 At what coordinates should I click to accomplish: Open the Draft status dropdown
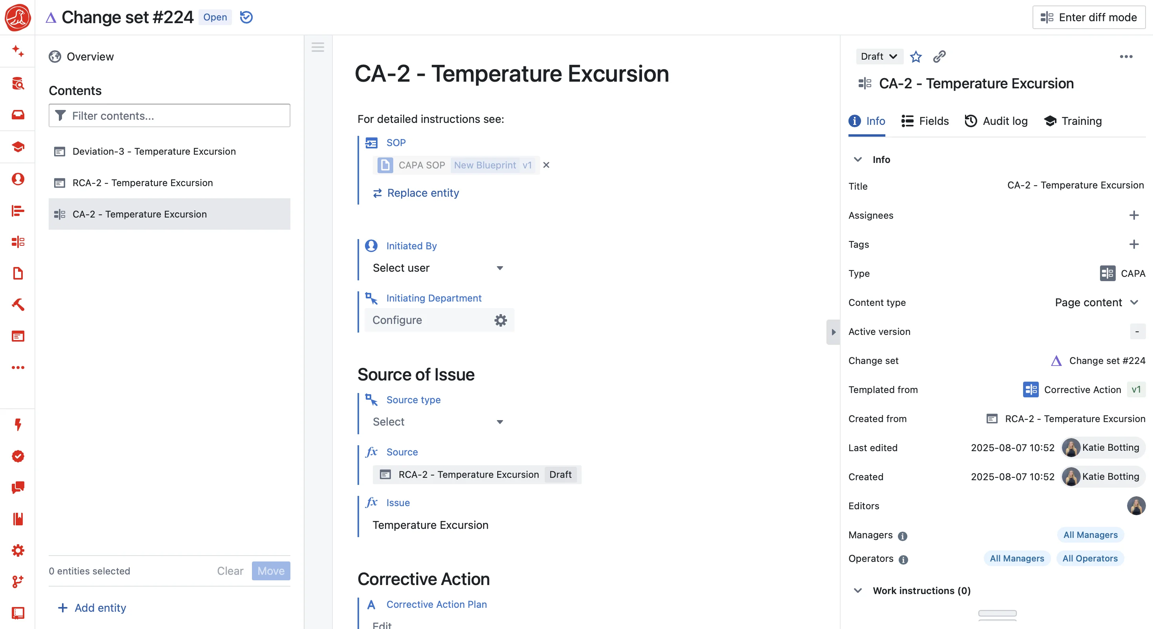[x=879, y=57]
